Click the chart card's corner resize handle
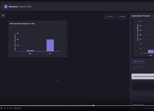154x111 pixels. [66, 56]
